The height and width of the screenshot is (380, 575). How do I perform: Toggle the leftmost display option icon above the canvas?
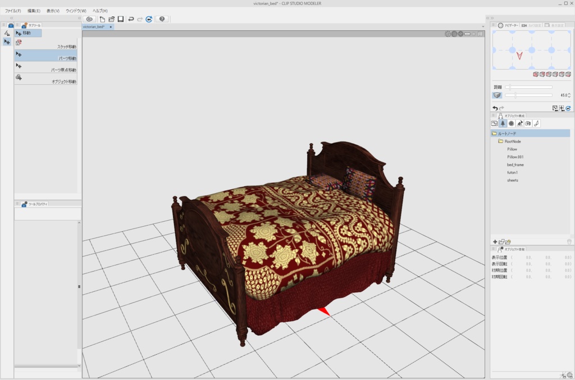coord(448,34)
